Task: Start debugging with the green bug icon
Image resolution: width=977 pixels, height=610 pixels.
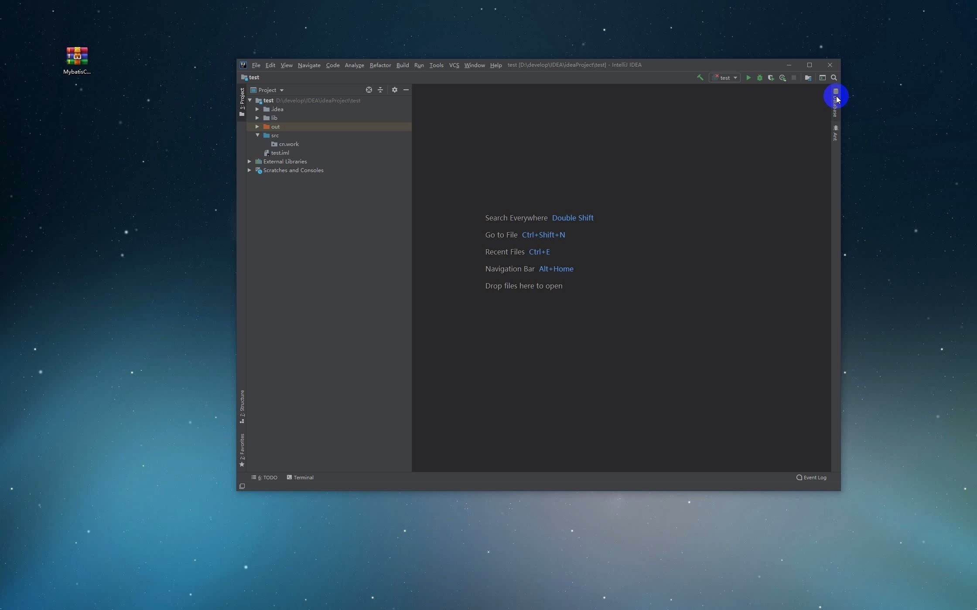Action: coord(760,78)
